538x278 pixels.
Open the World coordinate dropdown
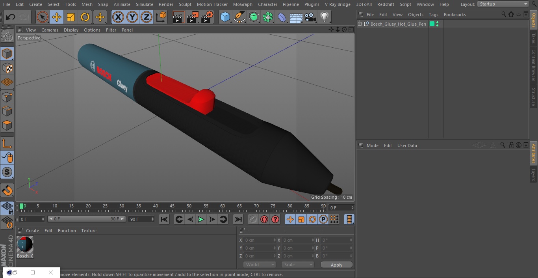tap(259, 265)
